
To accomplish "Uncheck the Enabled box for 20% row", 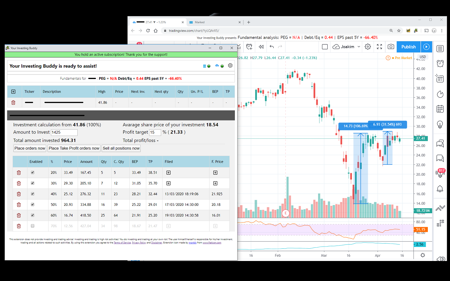I will point(33,172).
